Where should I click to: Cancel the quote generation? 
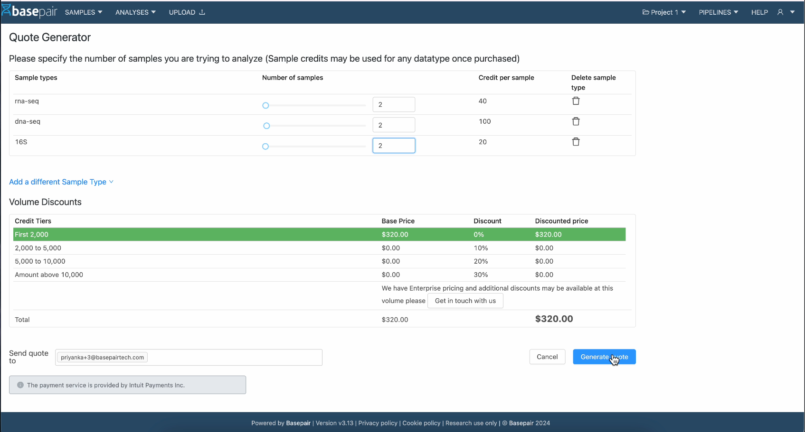click(x=547, y=357)
